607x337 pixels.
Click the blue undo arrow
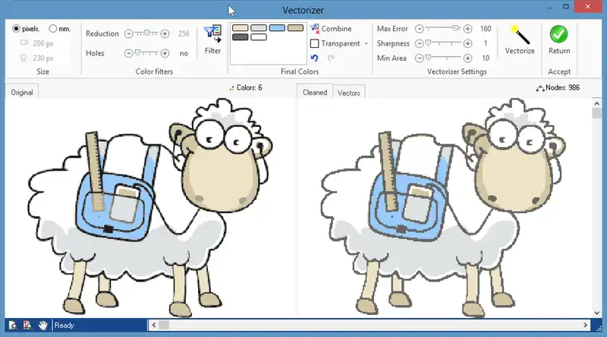tap(314, 58)
